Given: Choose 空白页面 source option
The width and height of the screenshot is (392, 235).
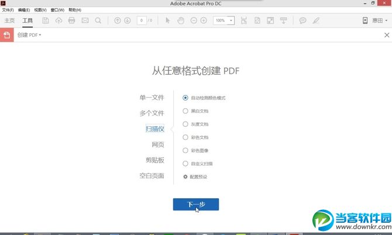Looking at the screenshot, I should click(152, 176).
